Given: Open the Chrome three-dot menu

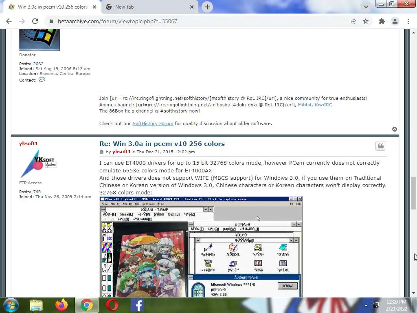Looking at the screenshot, I should 408,21.
